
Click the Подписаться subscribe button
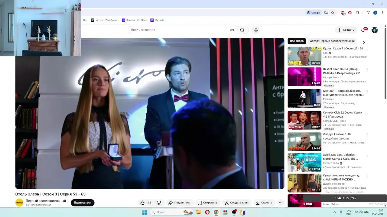83,203
